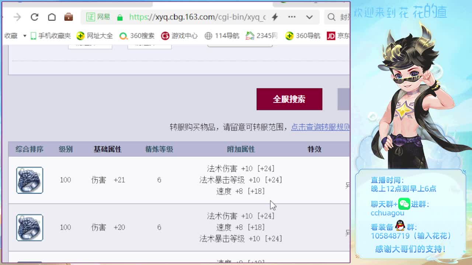Sort by 级别 column header

(x=66, y=149)
